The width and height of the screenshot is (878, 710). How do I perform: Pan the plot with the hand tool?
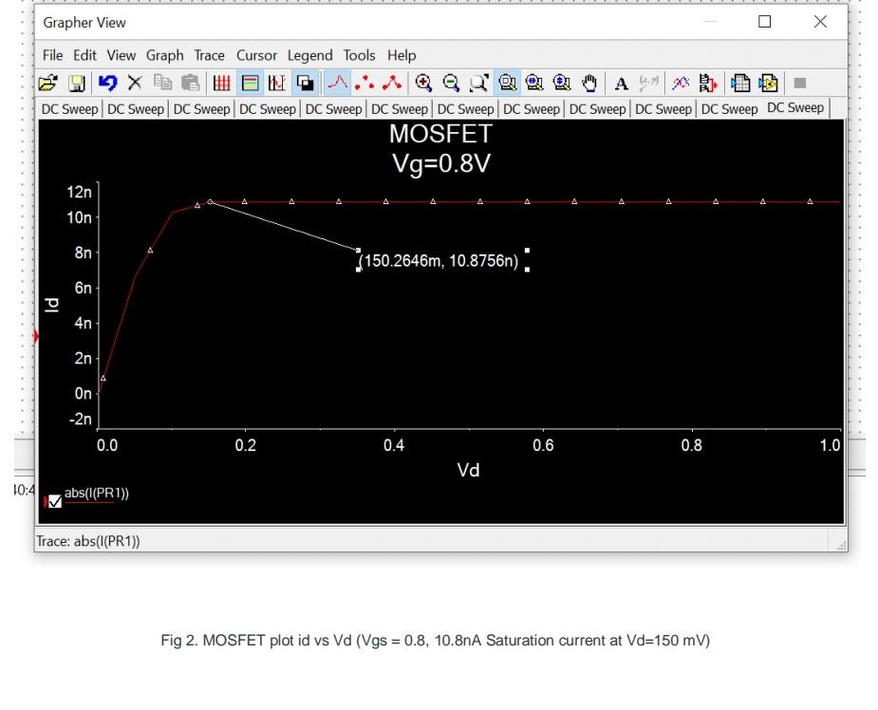pos(588,82)
